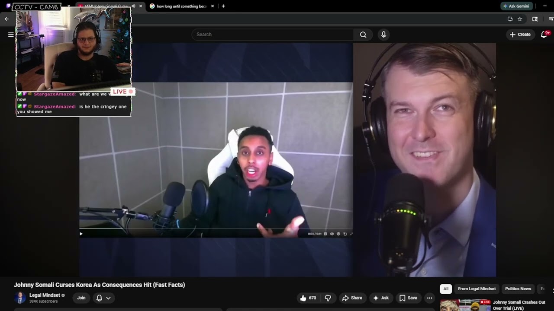Start voice search with the microphone
The width and height of the screenshot is (554, 311).
tap(383, 35)
